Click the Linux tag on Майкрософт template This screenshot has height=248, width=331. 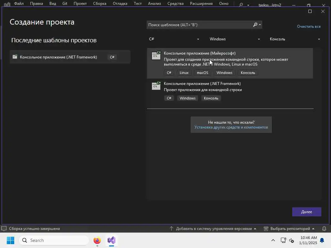184,73
